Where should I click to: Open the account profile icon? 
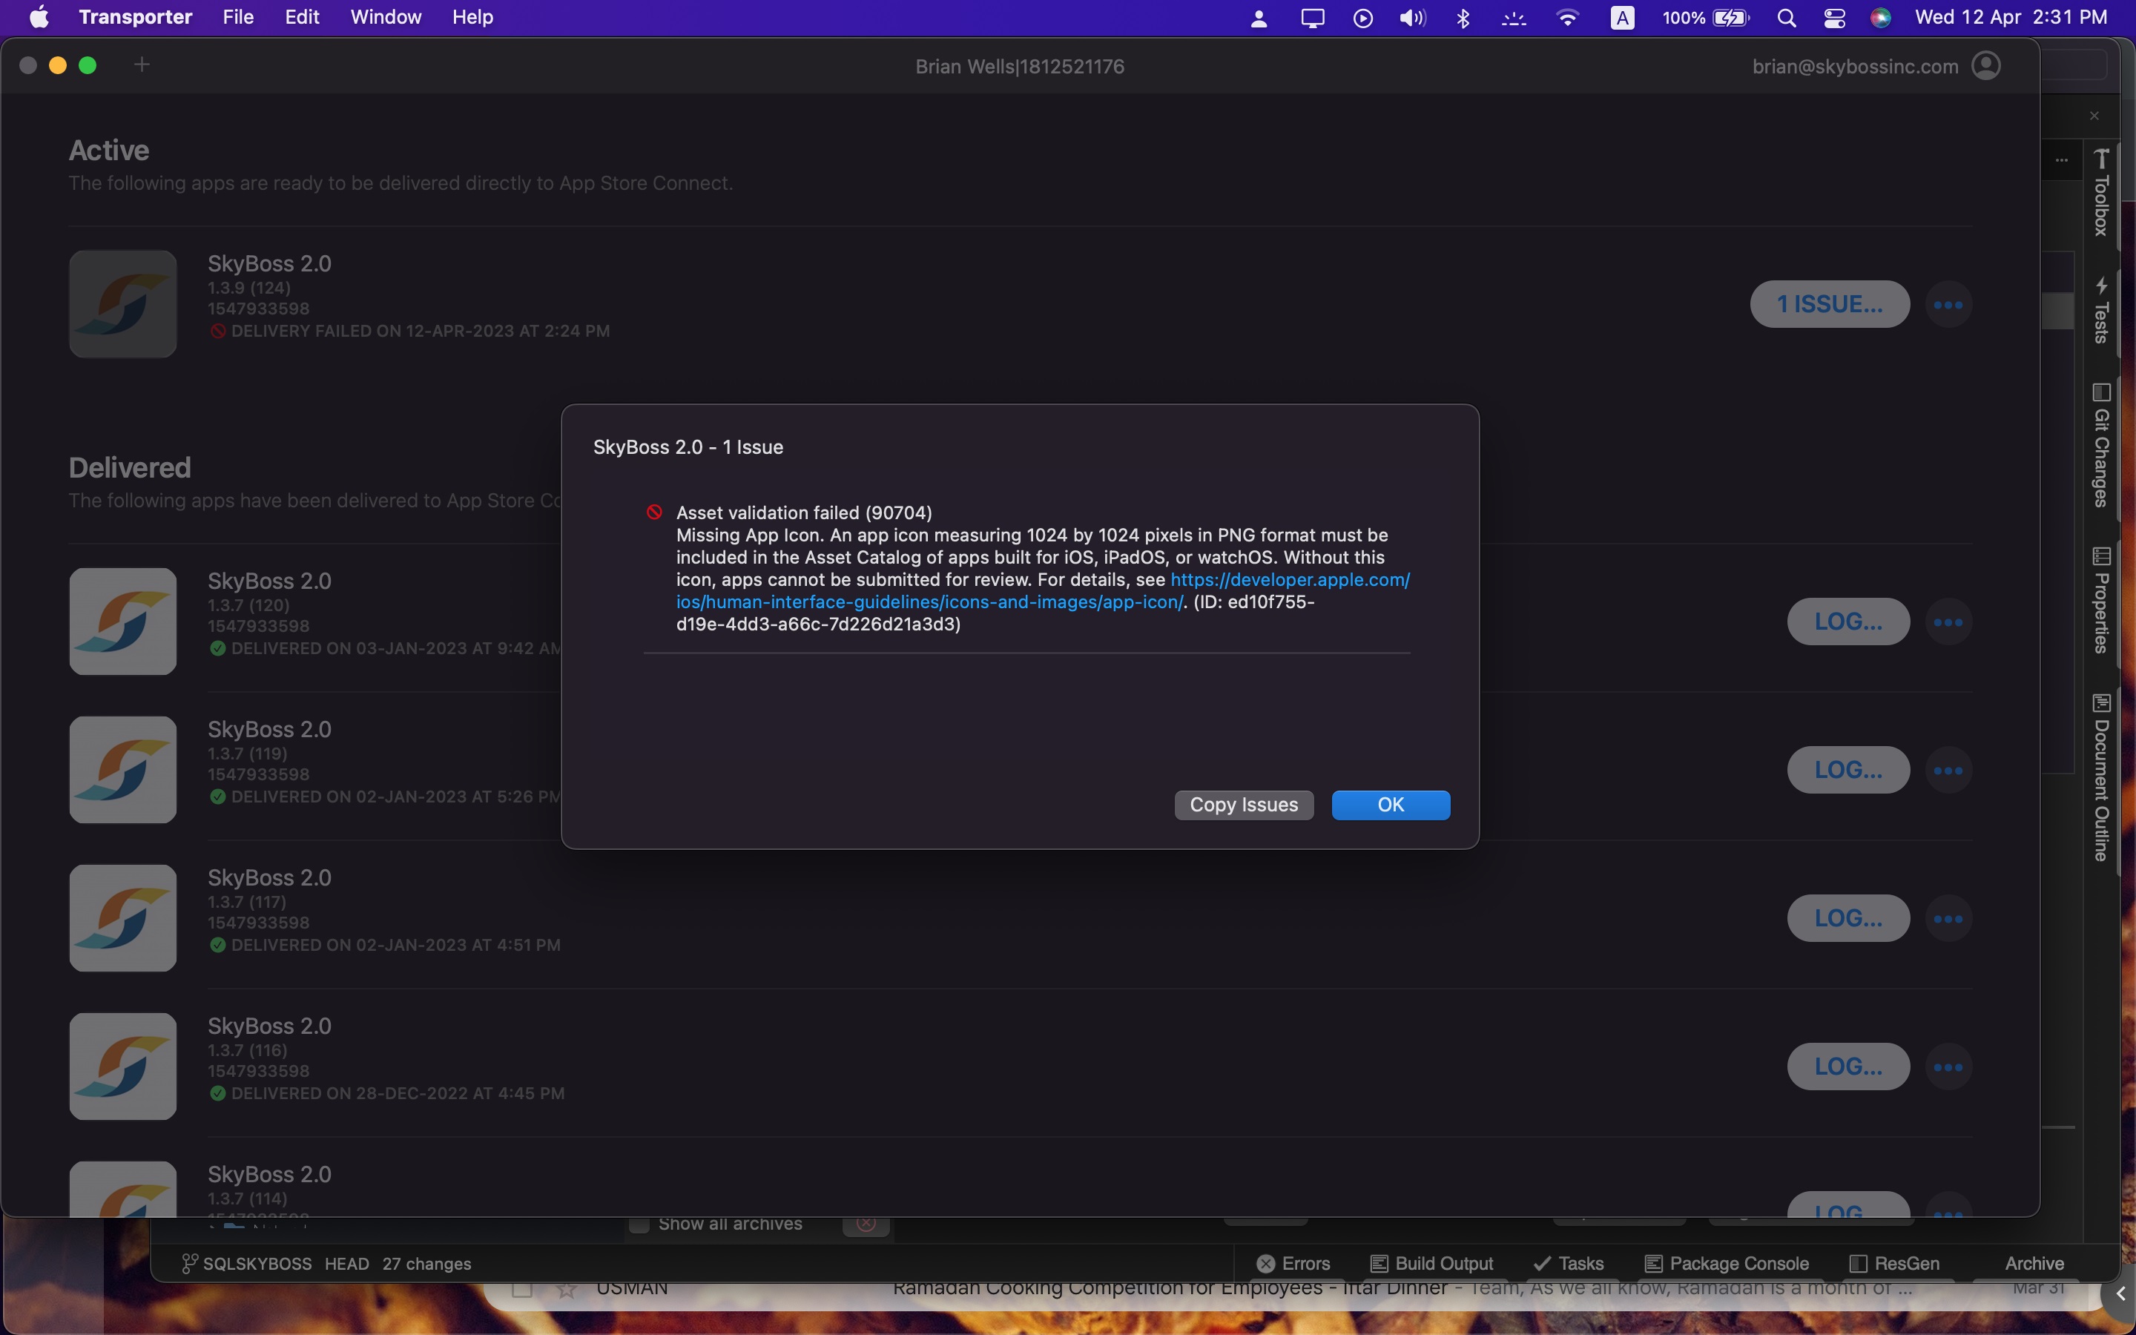click(x=1986, y=66)
